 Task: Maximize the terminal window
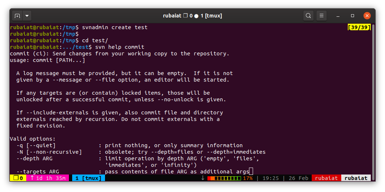point(353,16)
